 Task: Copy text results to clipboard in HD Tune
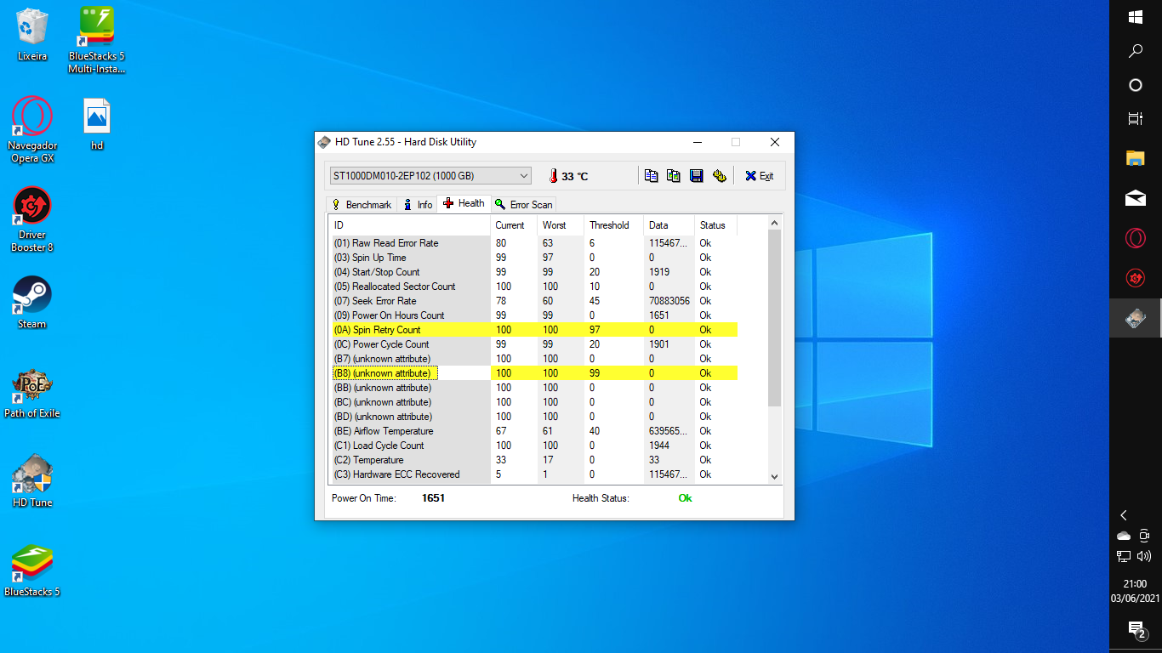[651, 176]
